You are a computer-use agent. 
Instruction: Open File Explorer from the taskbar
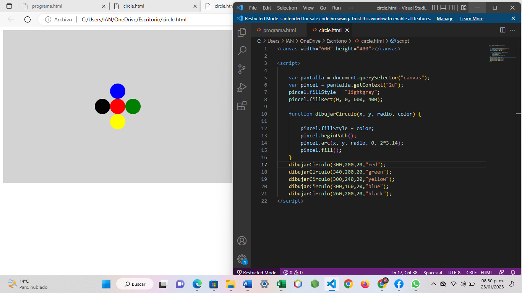coord(230,284)
